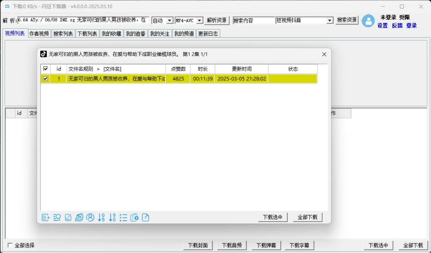Click the 搜索内容 search field
Screen dimensions: 431x253
(x=254, y=20)
